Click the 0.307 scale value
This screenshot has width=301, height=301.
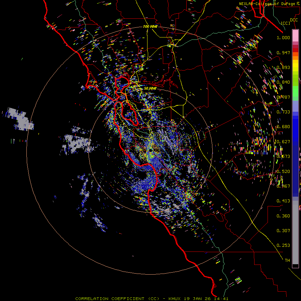[x=283, y=231]
